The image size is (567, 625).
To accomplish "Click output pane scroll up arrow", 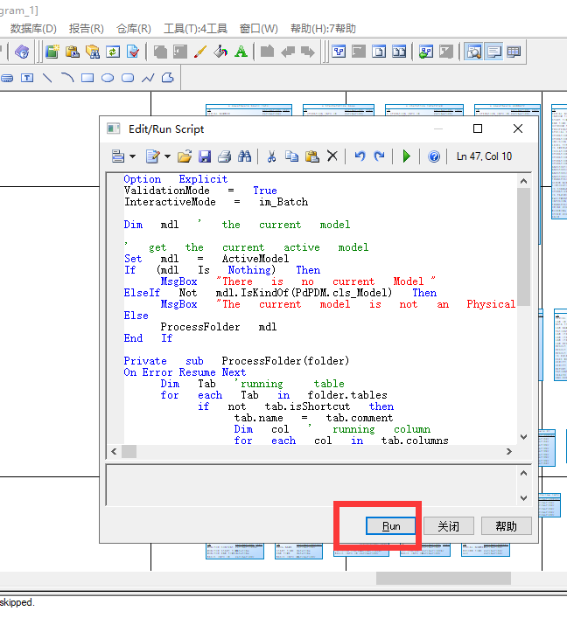I will (x=524, y=473).
